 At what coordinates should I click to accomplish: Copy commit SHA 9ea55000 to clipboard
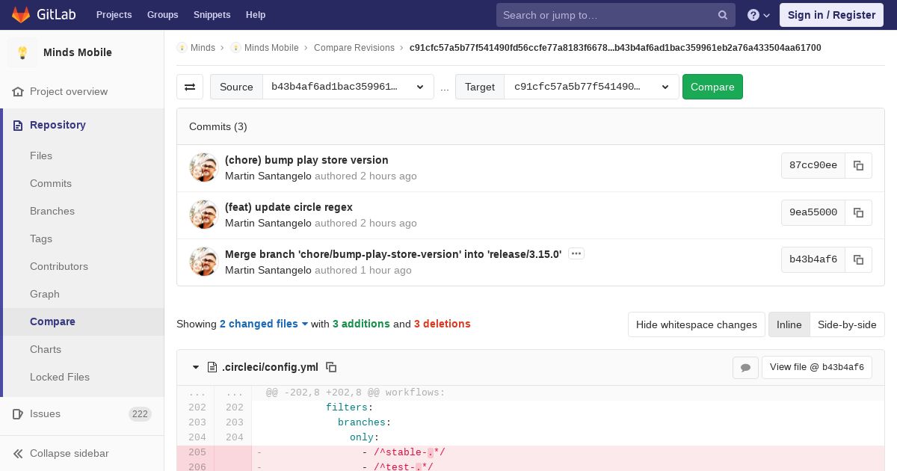(x=858, y=212)
